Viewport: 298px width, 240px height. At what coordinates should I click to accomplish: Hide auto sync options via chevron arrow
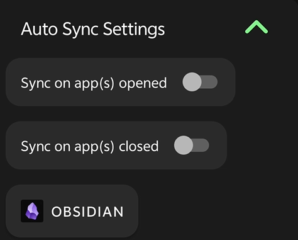257,27
